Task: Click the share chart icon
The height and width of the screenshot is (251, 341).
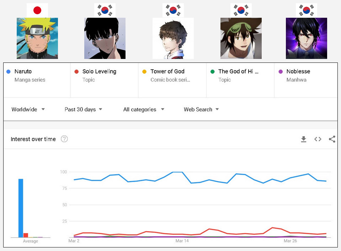Action: tap(332, 139)
